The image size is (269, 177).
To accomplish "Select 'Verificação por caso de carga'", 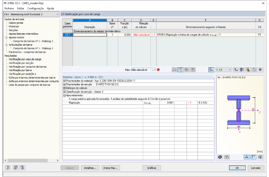I will point(25,59).
